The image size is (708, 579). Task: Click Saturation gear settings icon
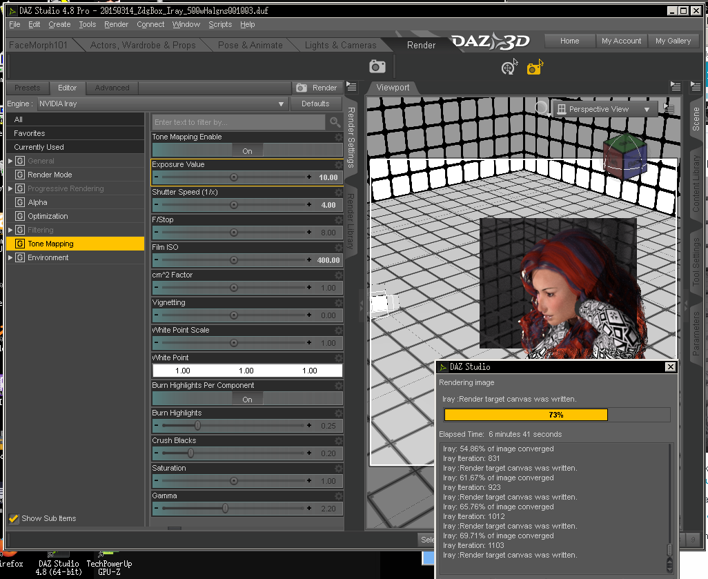coord(338,468)
